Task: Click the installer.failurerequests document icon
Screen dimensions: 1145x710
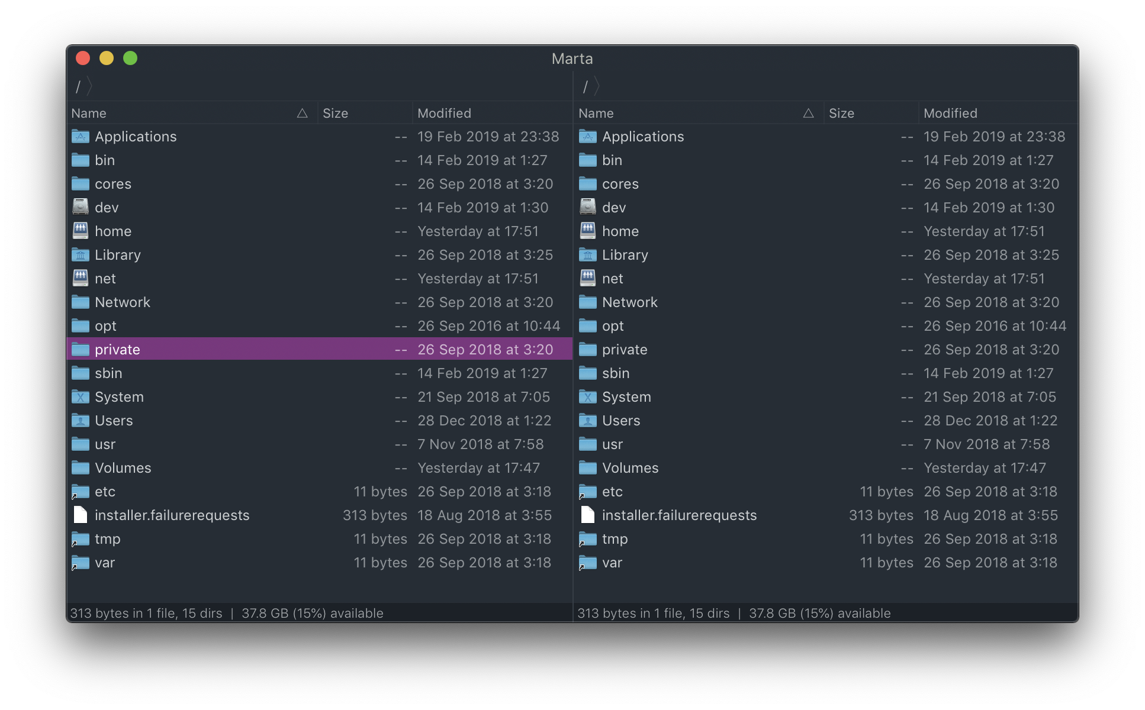Action: coord(81,515)
